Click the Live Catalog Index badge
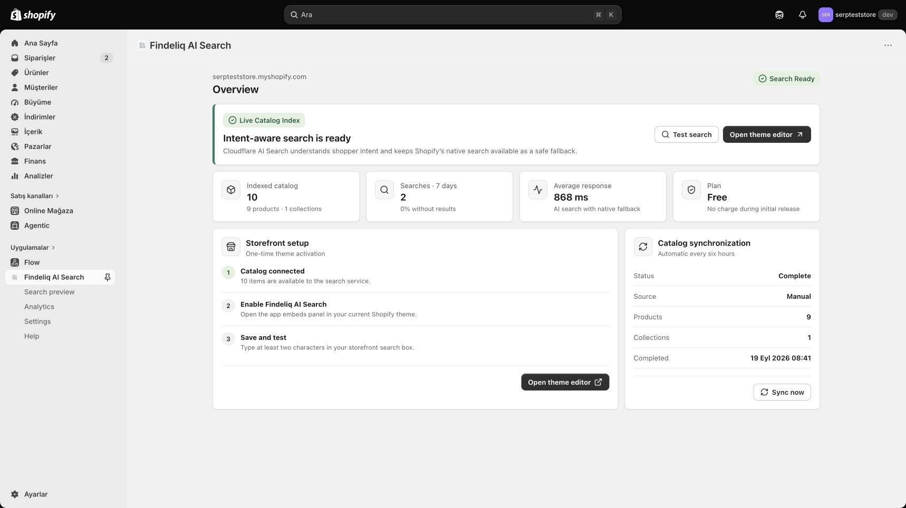906x508 pixels. click(264, 120)
